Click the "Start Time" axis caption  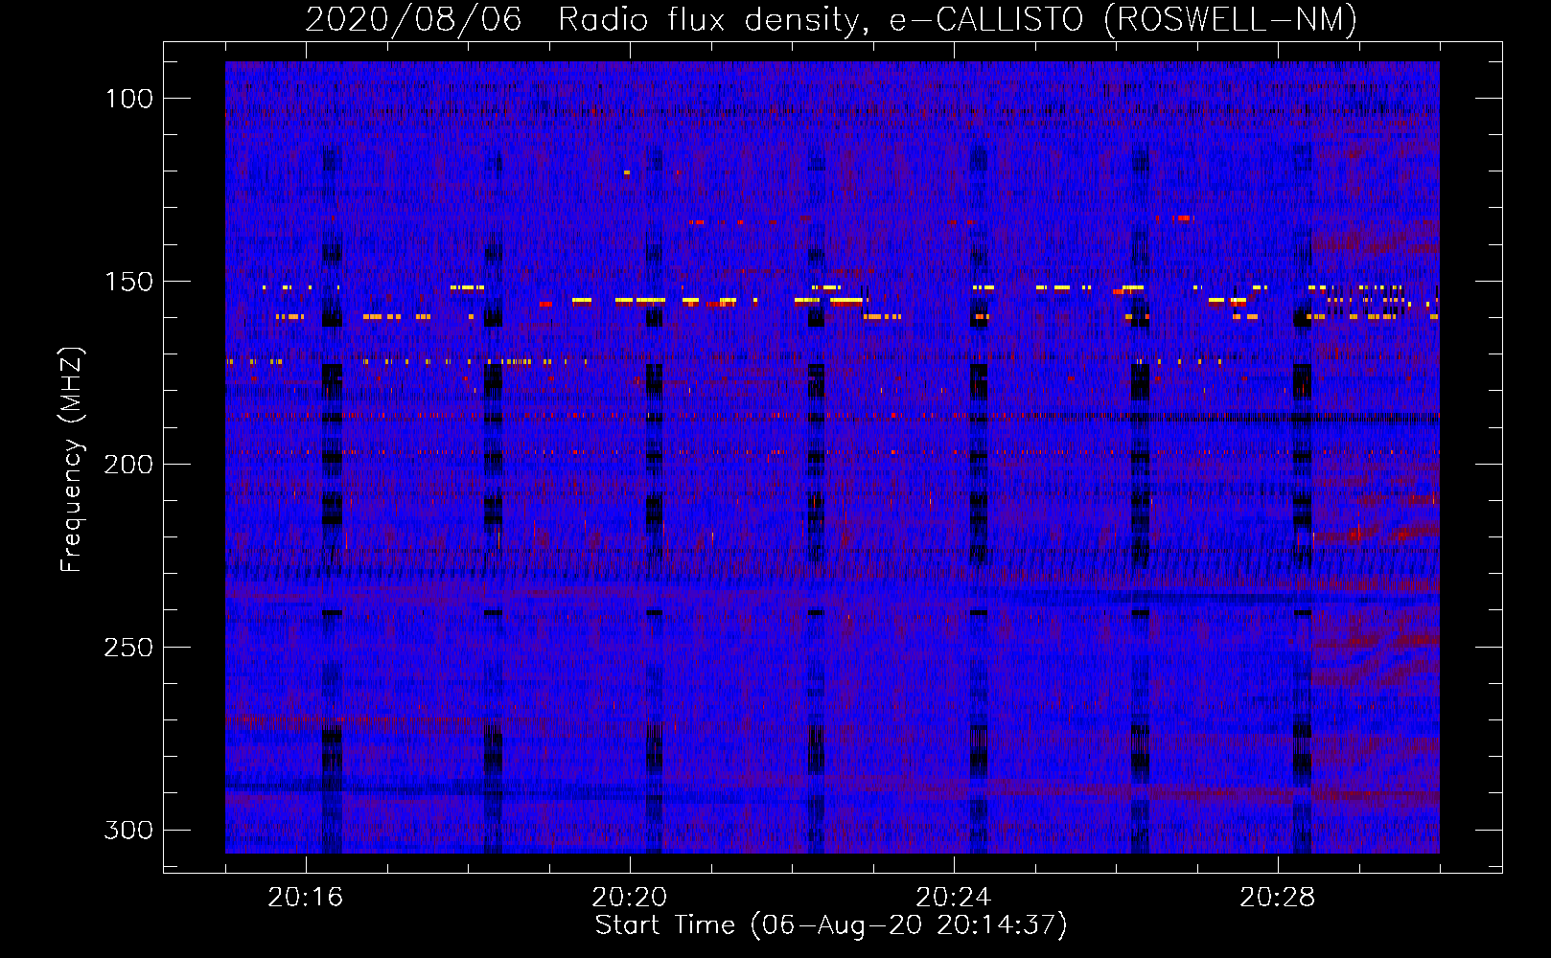(831, 925)
